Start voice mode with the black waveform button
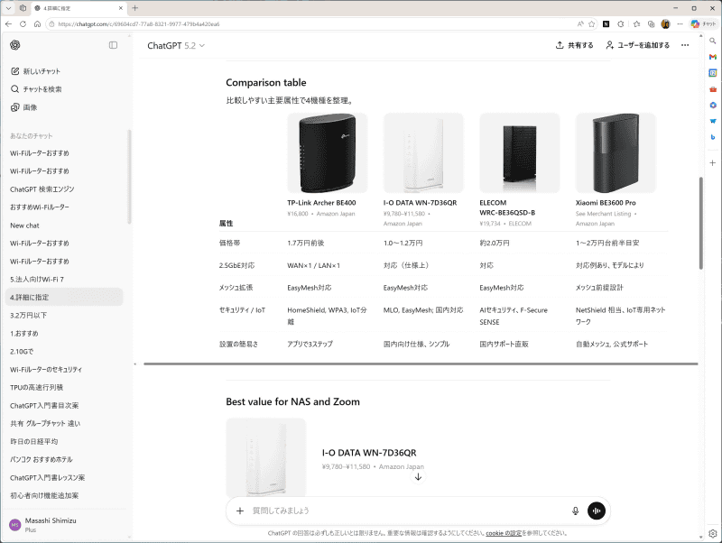Viewport: 722px width, 543px height. (597, 511)
